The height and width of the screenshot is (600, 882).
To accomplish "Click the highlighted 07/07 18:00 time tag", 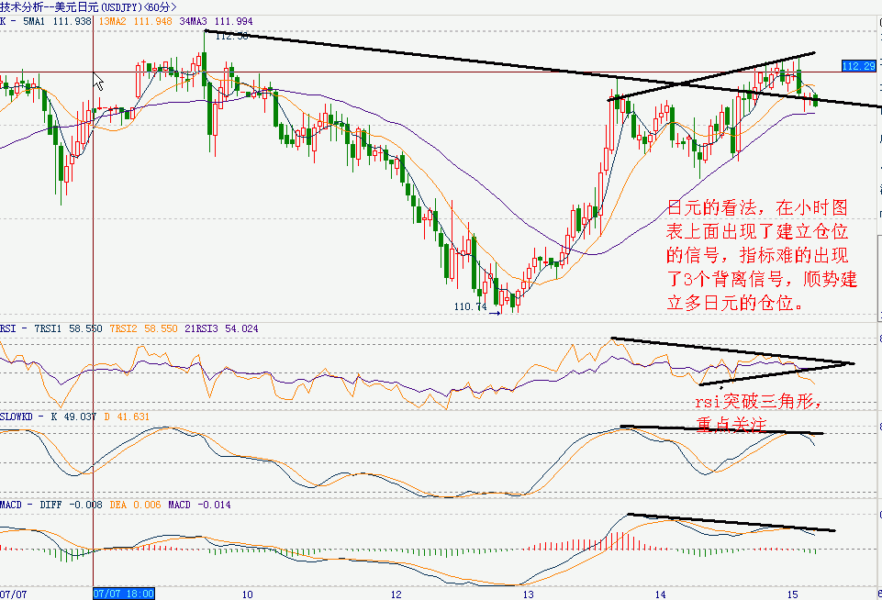I will pyautogui.click(x=122, y=592).
